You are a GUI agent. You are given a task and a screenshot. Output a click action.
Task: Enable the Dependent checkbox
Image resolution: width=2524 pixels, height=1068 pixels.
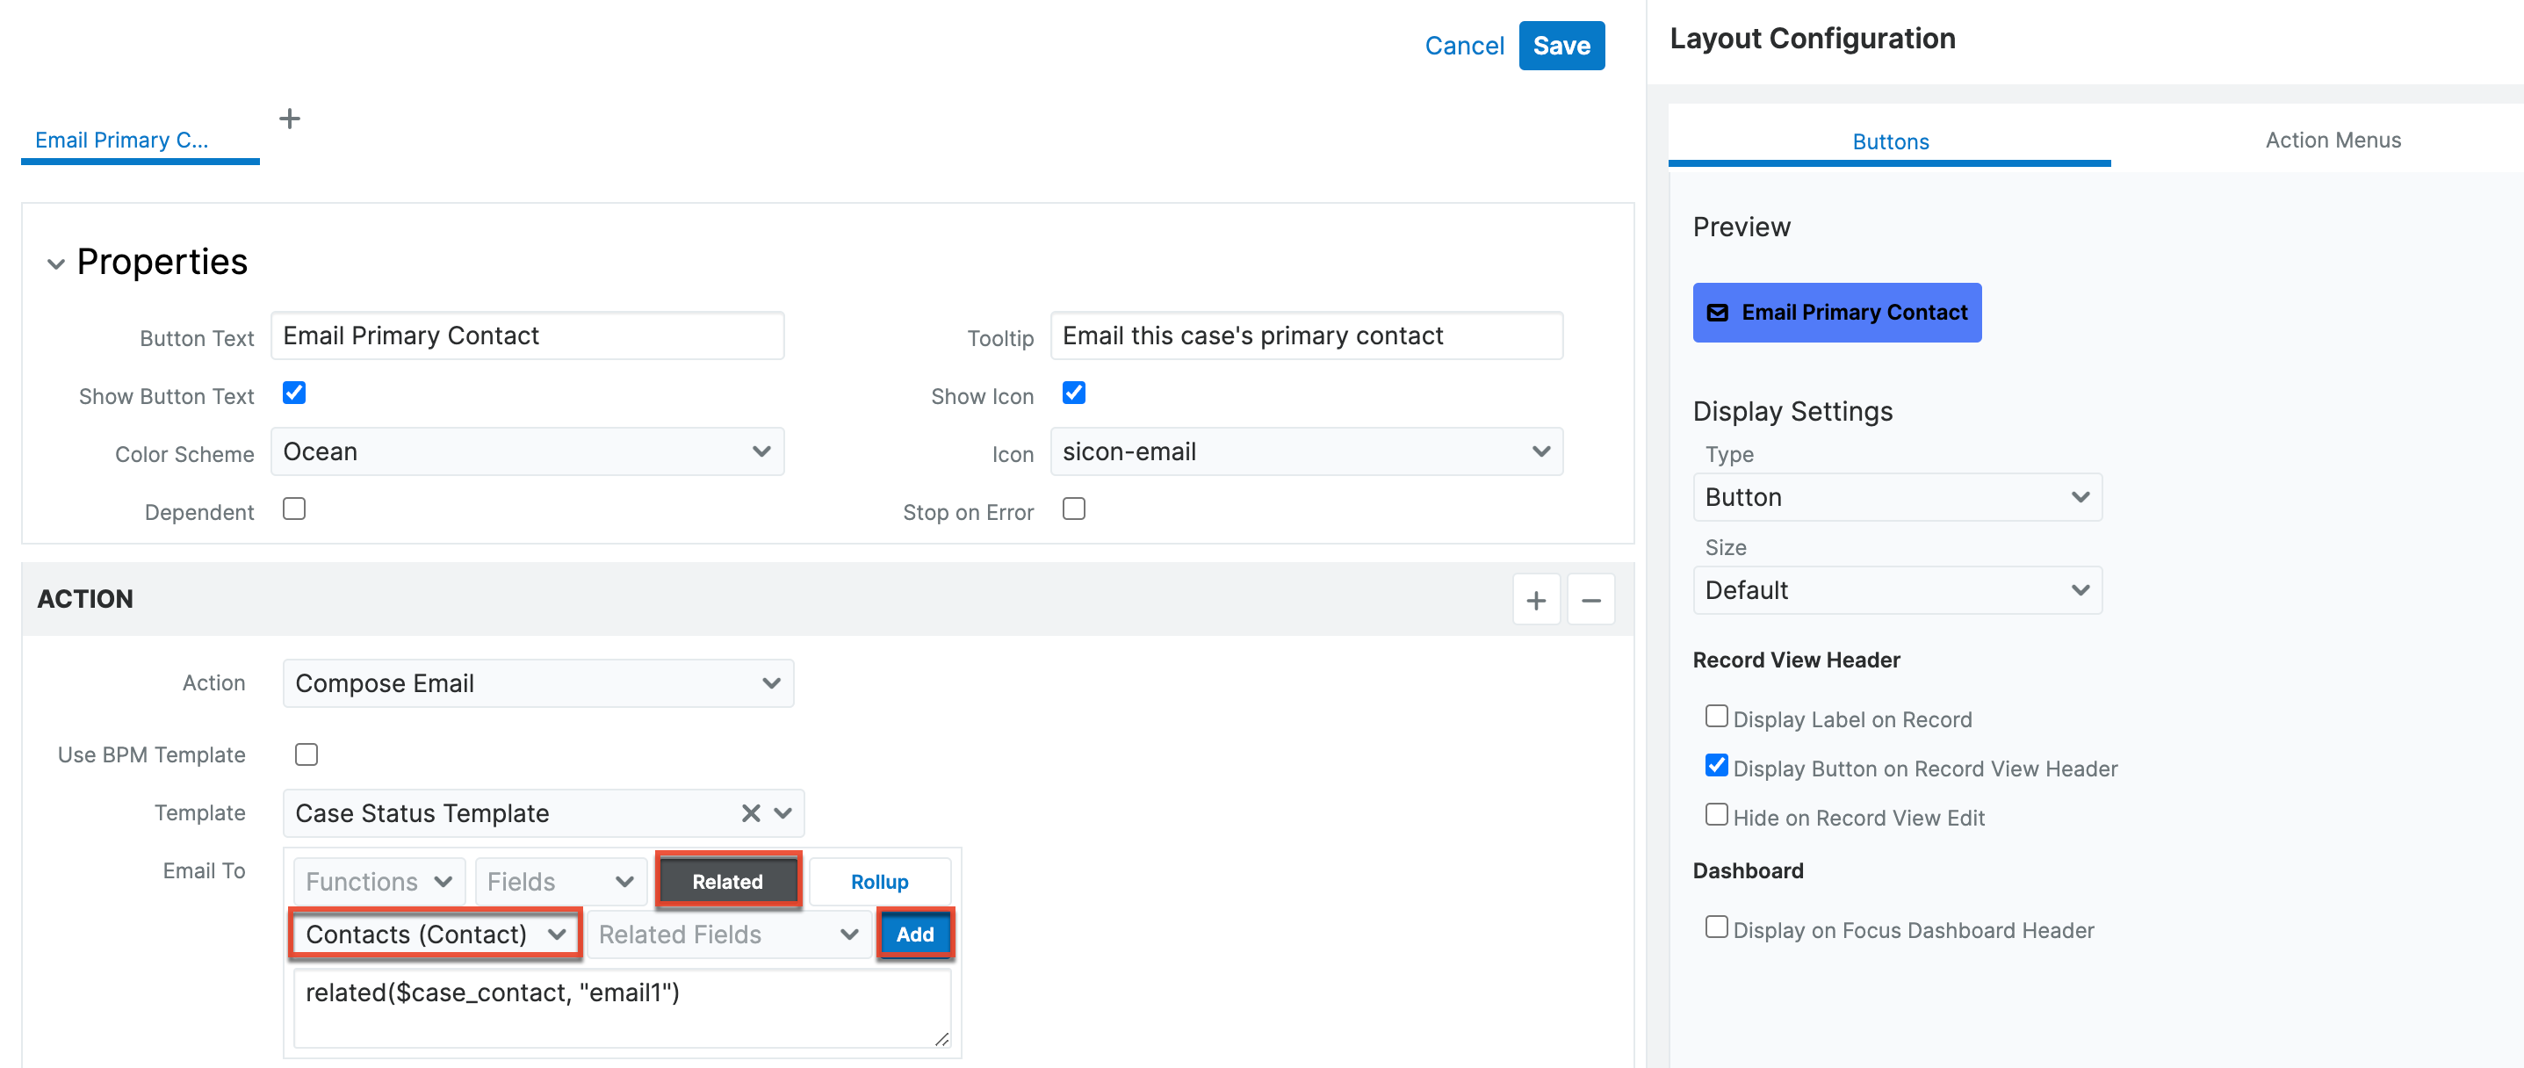coord(294,509)
